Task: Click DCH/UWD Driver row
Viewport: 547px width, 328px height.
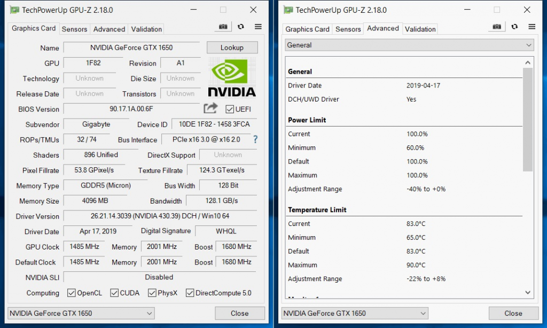Action: (x=405, y=99)
